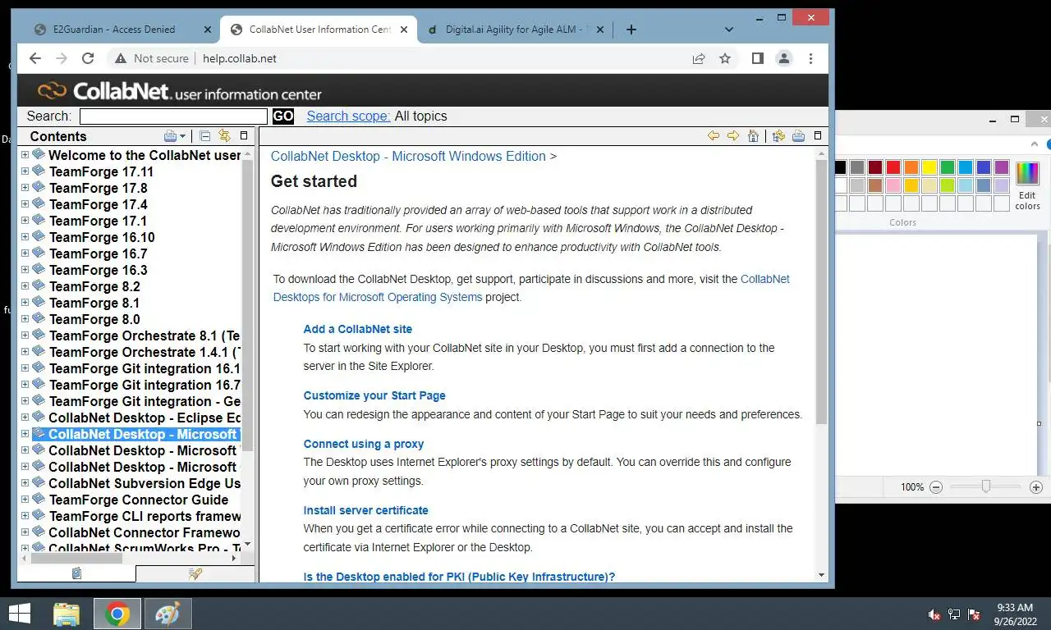The image size is (1051, 630).
Task: Expand the CollabNet Subversion Edge tree node
Action: 25,482
